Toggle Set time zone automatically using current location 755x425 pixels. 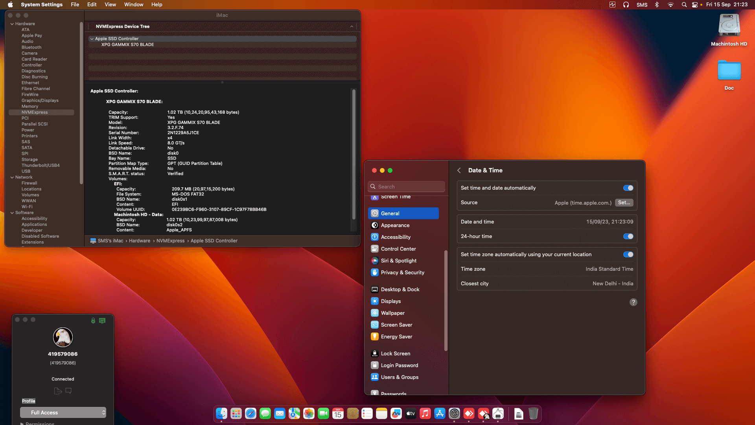(628, 254)
